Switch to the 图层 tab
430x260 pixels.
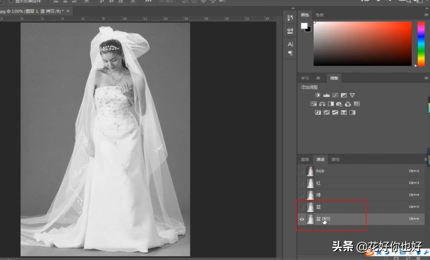pos(305,159)
